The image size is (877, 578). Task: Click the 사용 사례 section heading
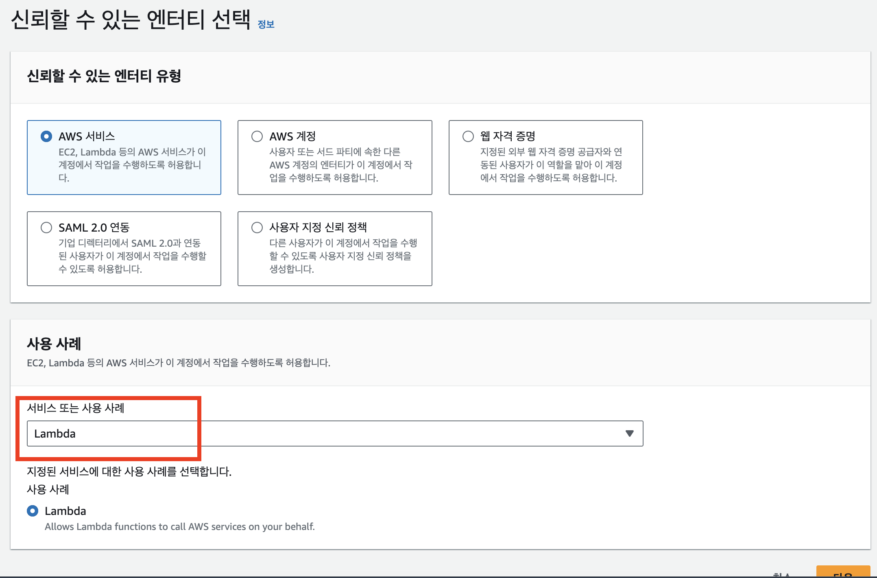click(x=54, y=344)
